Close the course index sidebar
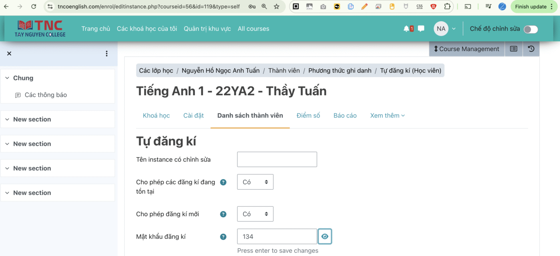560x256 pixels. pos(9,54)
